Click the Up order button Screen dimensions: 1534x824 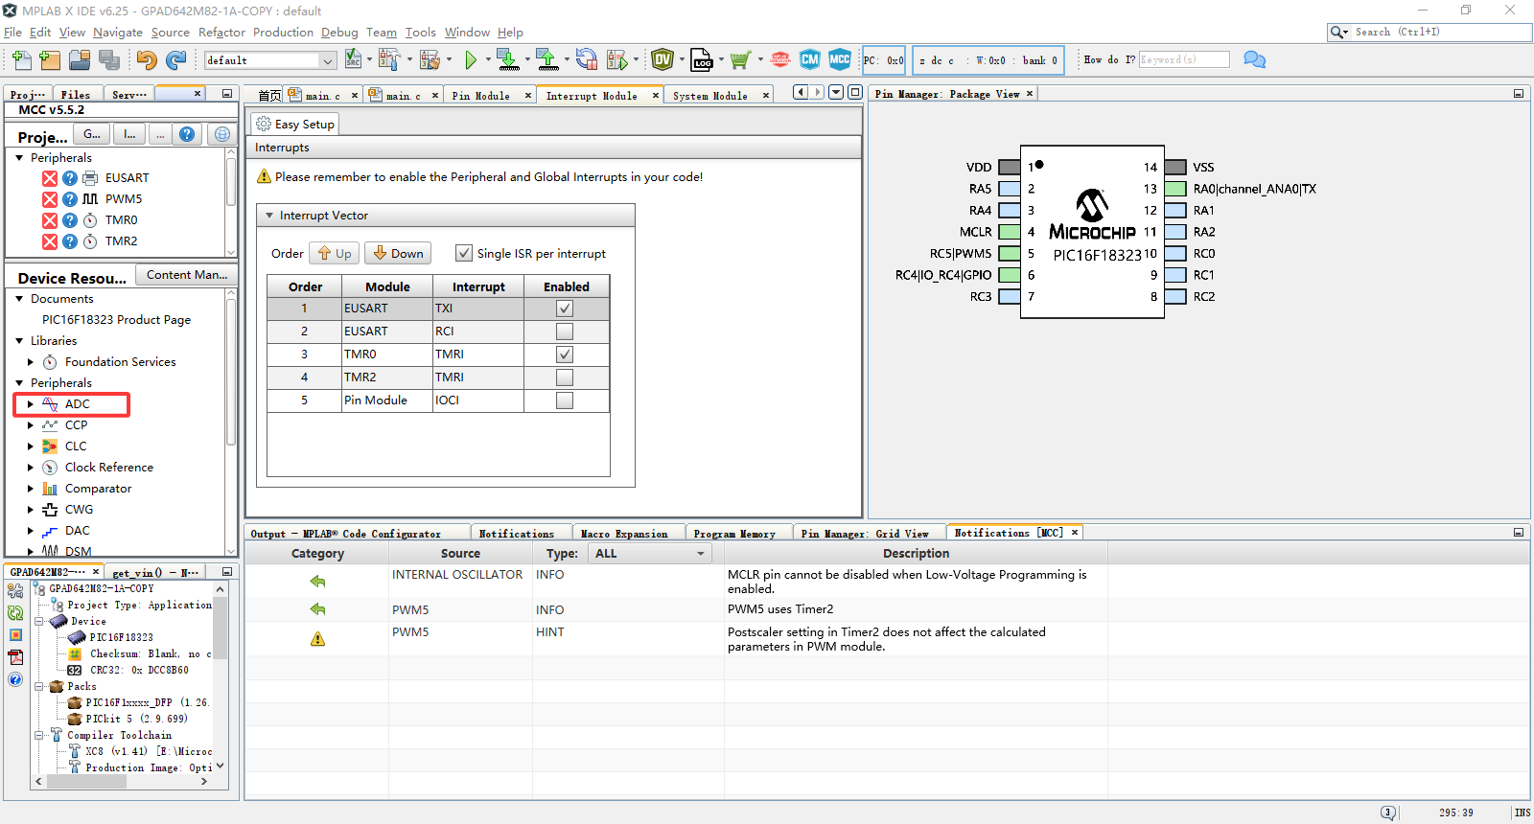coord(335,253)
